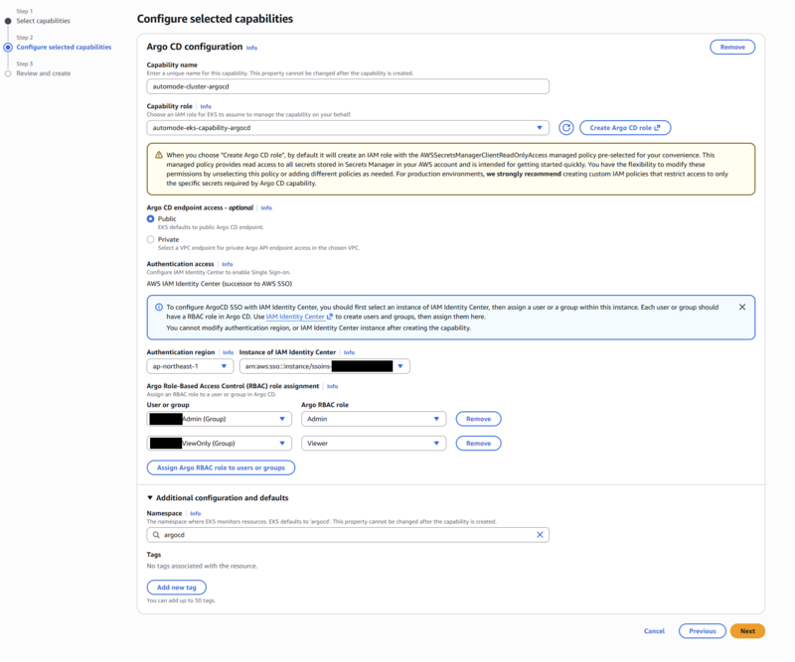
Task: Go back with the Previous button
Action: (703, 631)
